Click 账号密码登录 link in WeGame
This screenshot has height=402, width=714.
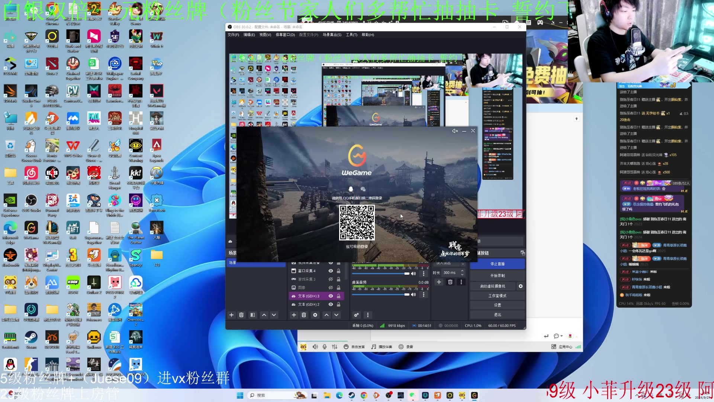[357, 247]
